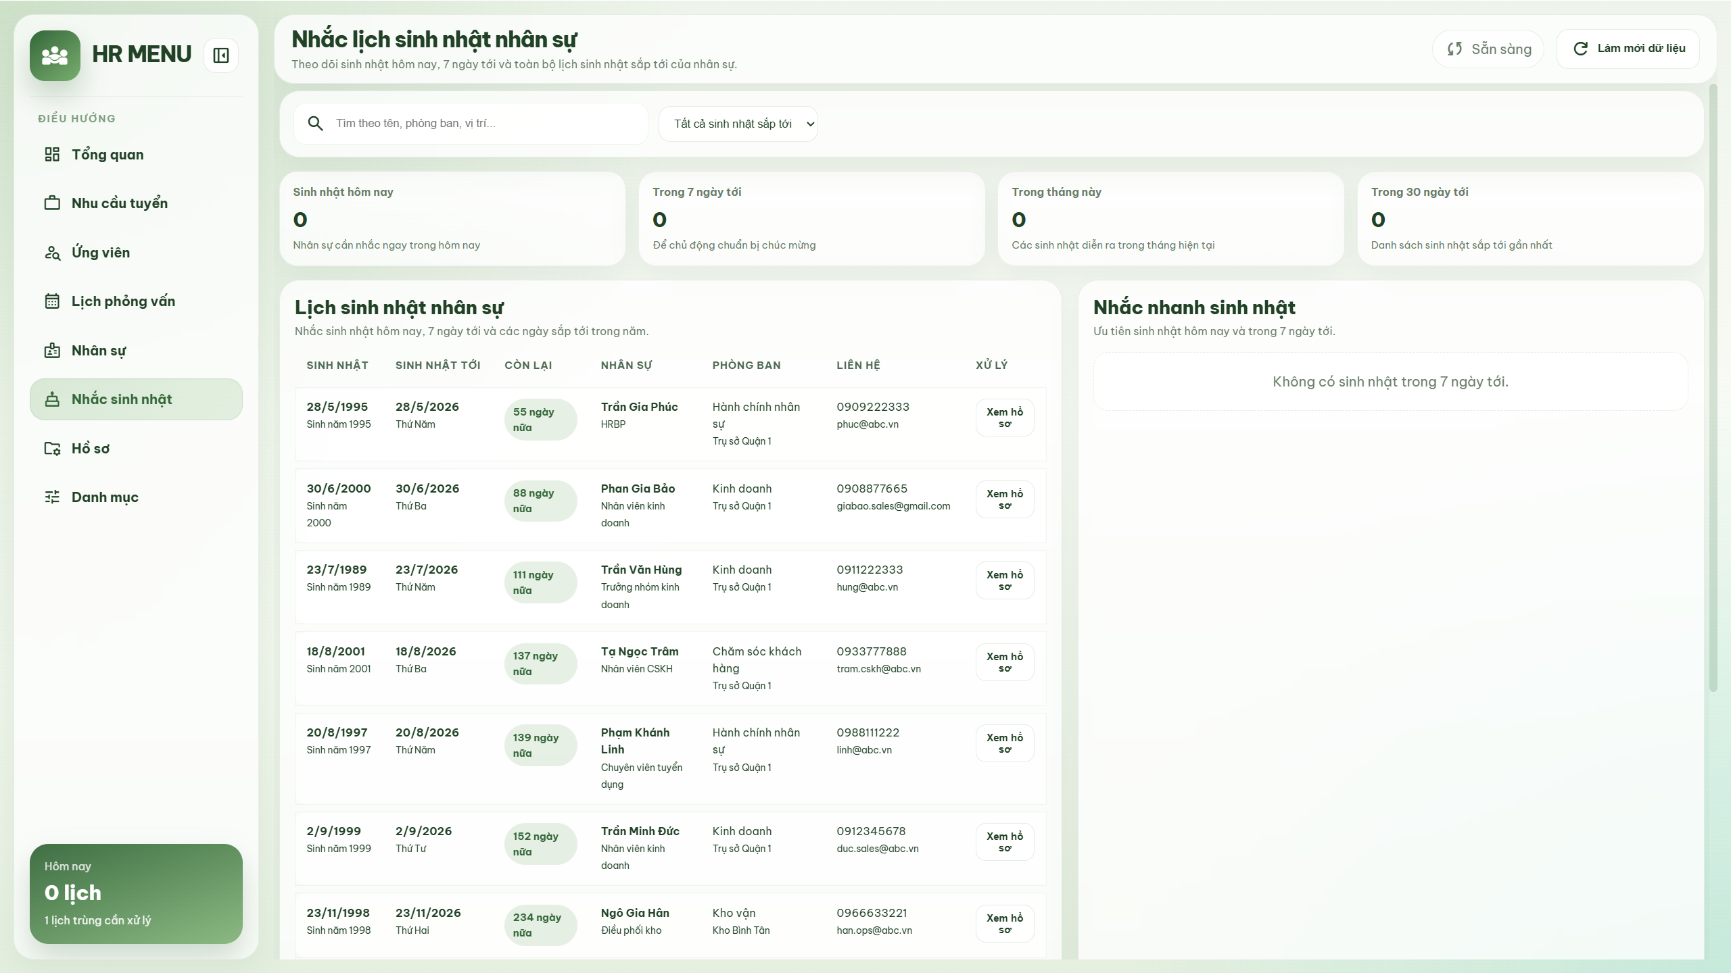
Task: Open the Danh mục navigation entry
Action: tap(105, 497)
